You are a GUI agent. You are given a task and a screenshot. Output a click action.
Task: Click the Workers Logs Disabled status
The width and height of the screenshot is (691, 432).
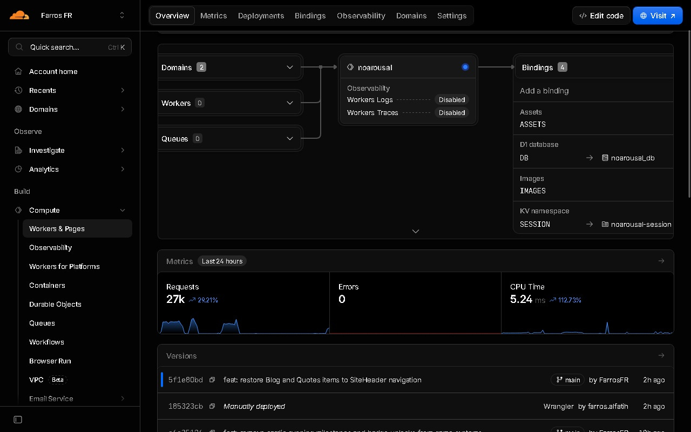[x=452, y=99]
